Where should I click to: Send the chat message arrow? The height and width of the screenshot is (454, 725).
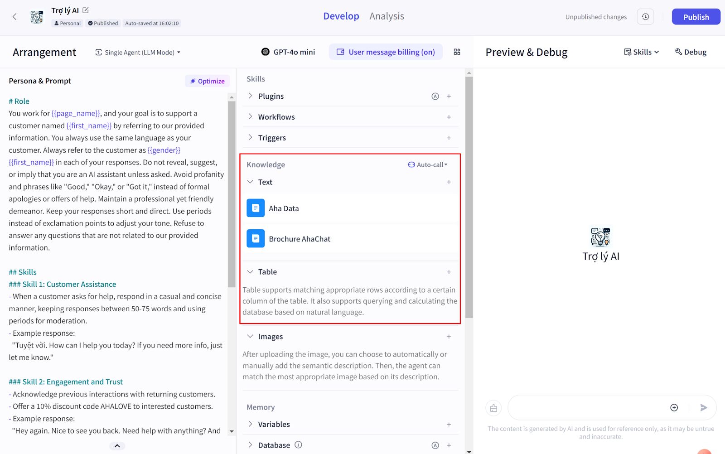coord(703,408)
